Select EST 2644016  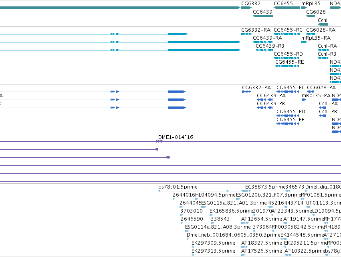[x=184, y=195]
